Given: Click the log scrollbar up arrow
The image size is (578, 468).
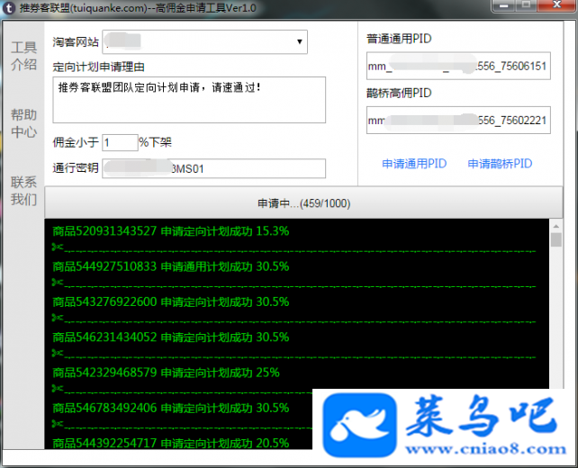Looking at the screenshot, I should tap(556, 226).
